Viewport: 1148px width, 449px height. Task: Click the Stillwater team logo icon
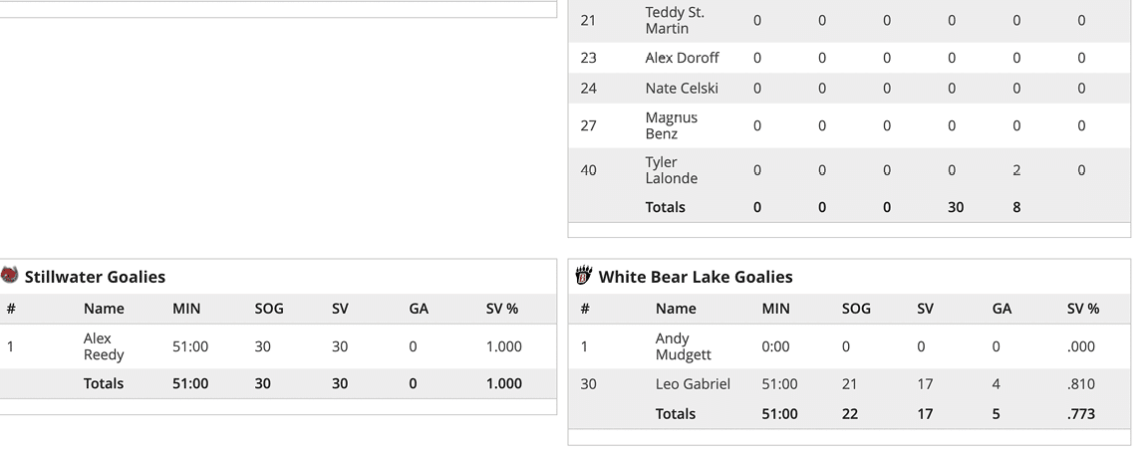click(9, 276)
